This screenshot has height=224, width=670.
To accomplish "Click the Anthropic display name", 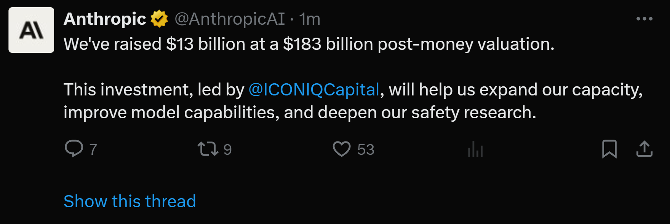I will tap(105, 19).
